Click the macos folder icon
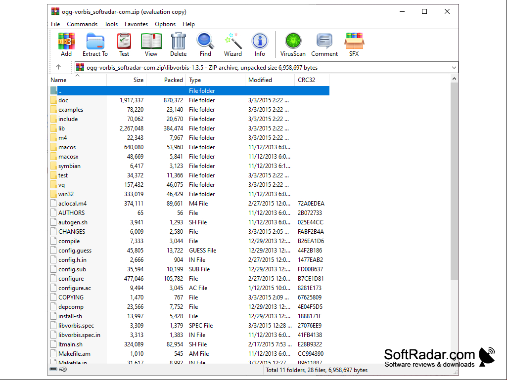This screenshot has width=507, height=380. tap(53, 147)
